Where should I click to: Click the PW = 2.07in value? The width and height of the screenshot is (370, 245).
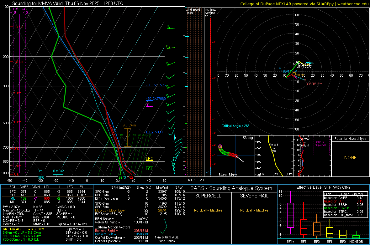[x=12, y=207]
